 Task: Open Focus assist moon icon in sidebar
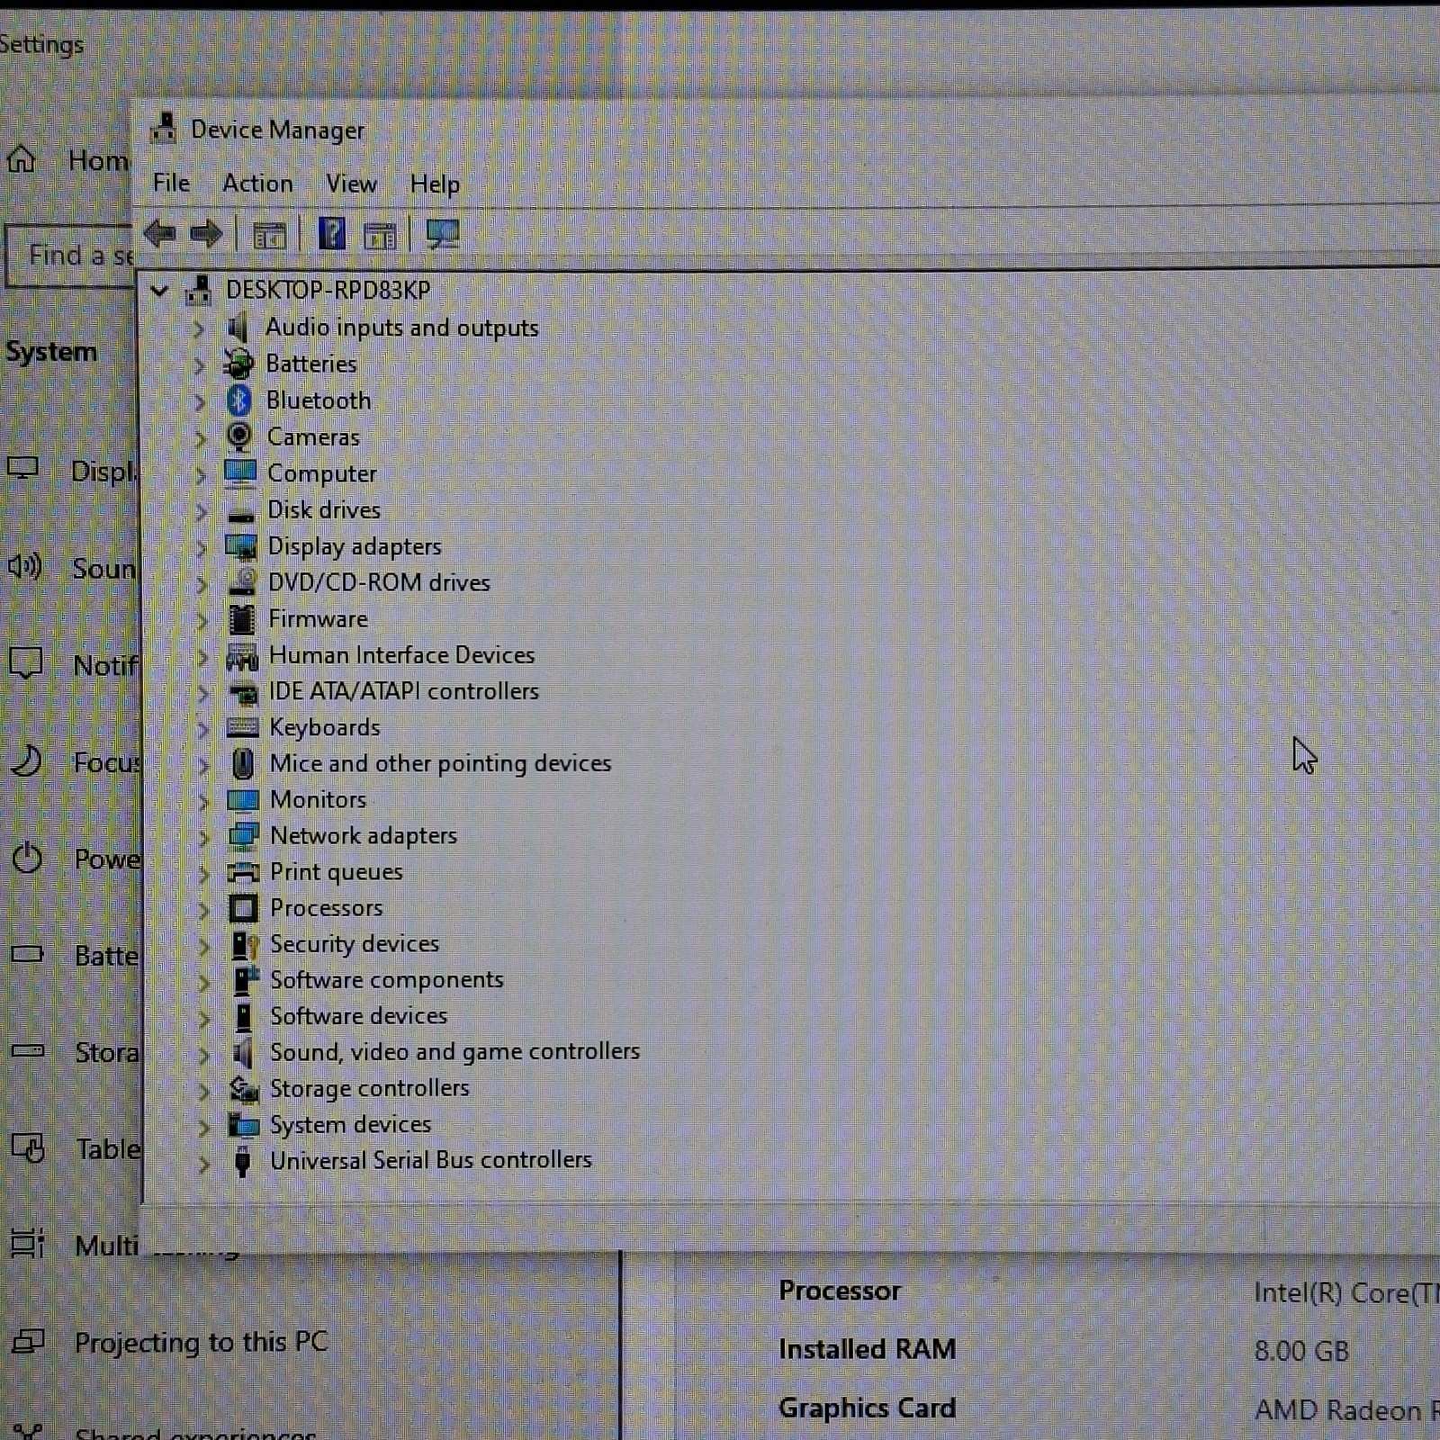pos(26,760)
